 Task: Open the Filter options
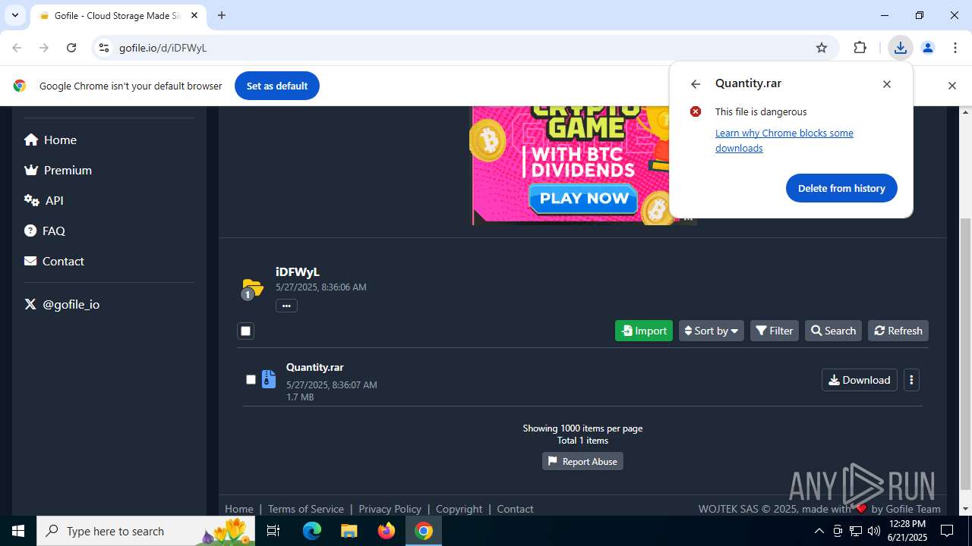(x=775, y=331)
